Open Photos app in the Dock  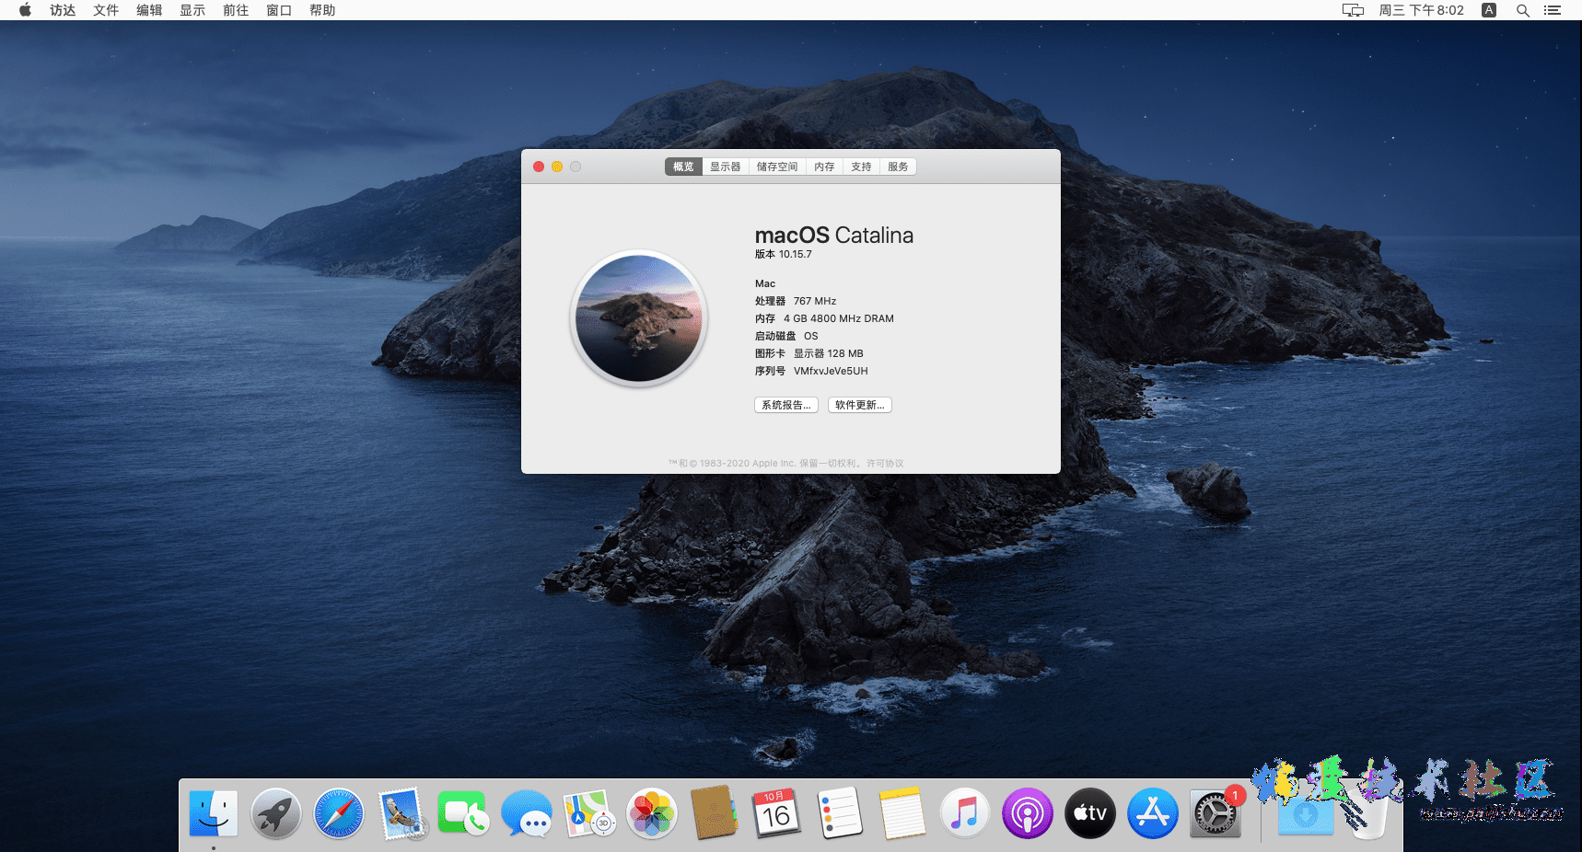pos(652,813)
